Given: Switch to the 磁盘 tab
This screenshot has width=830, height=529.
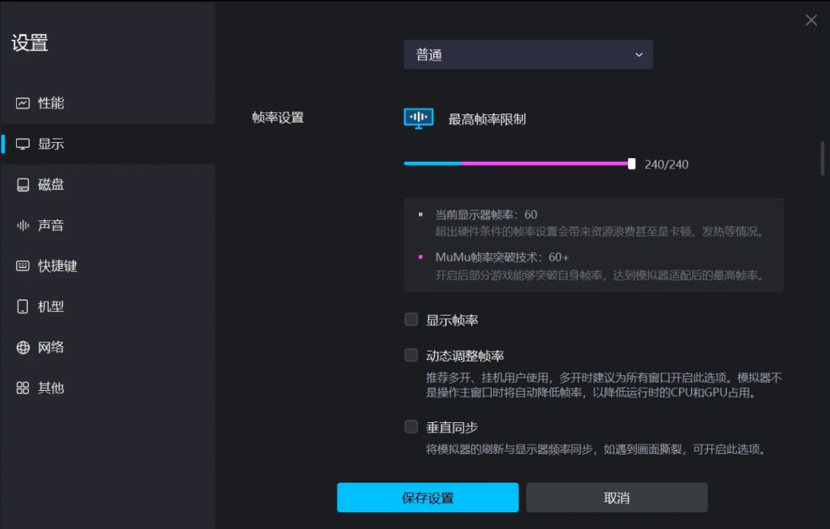Looking at the screenshot, I should tap(108, 184).
